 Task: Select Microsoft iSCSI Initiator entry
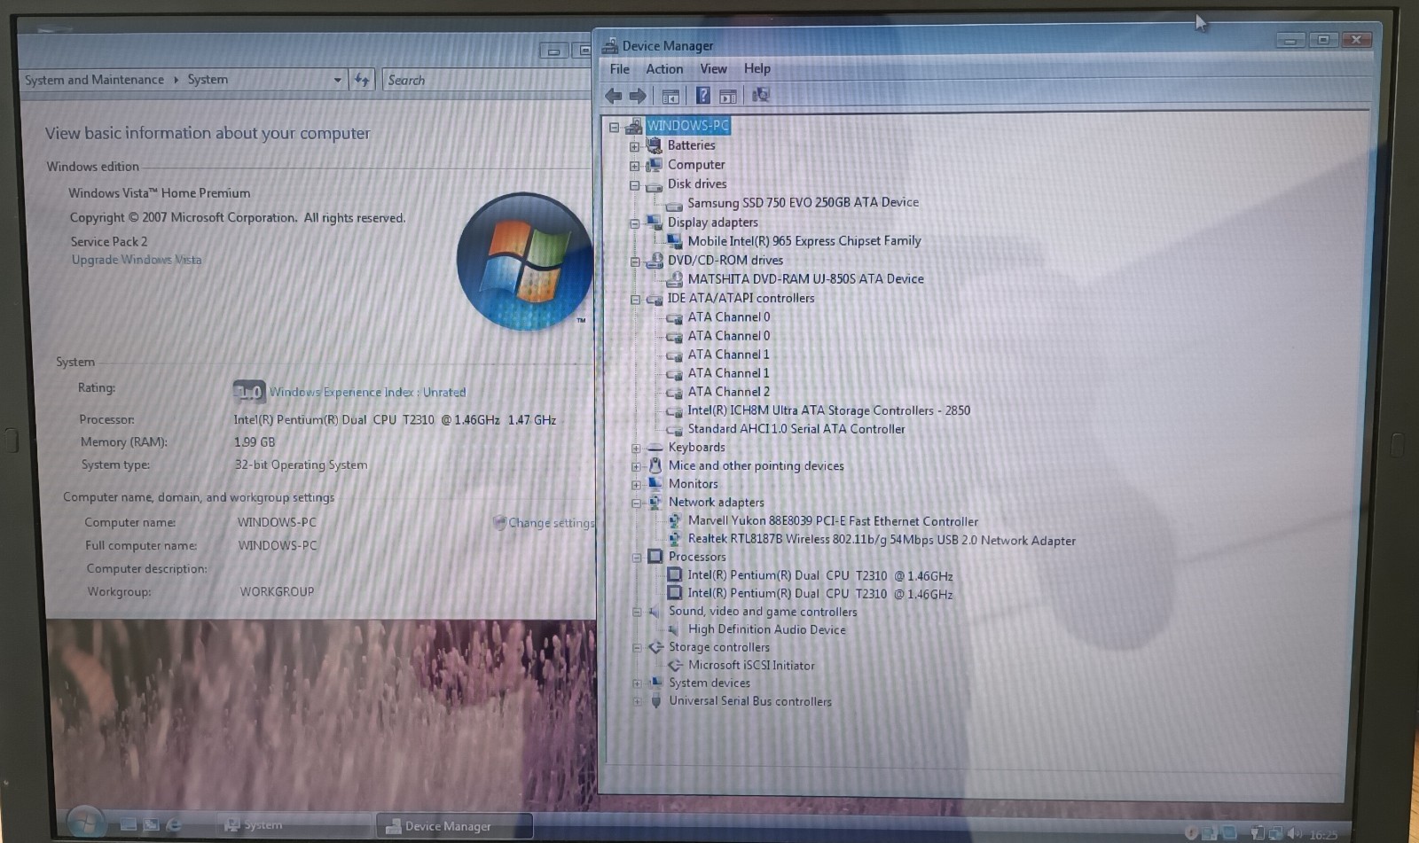click(x=751, y=665)
